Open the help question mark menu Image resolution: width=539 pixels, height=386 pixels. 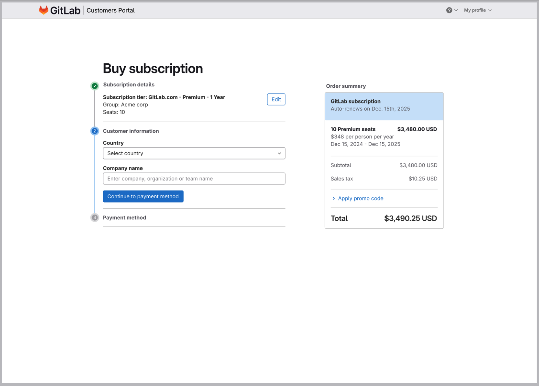coord(451,10)
